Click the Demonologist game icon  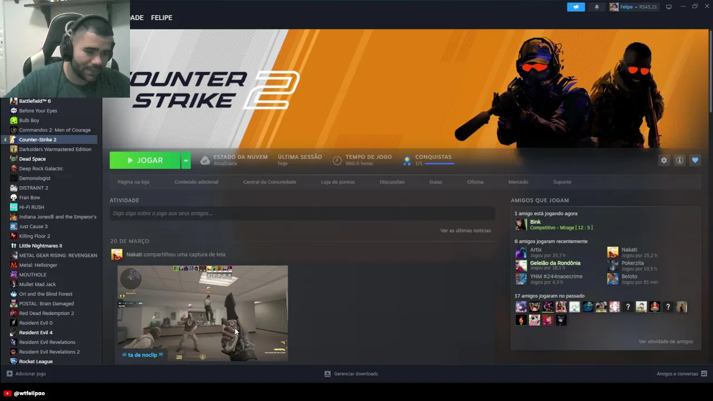[13, 178]
